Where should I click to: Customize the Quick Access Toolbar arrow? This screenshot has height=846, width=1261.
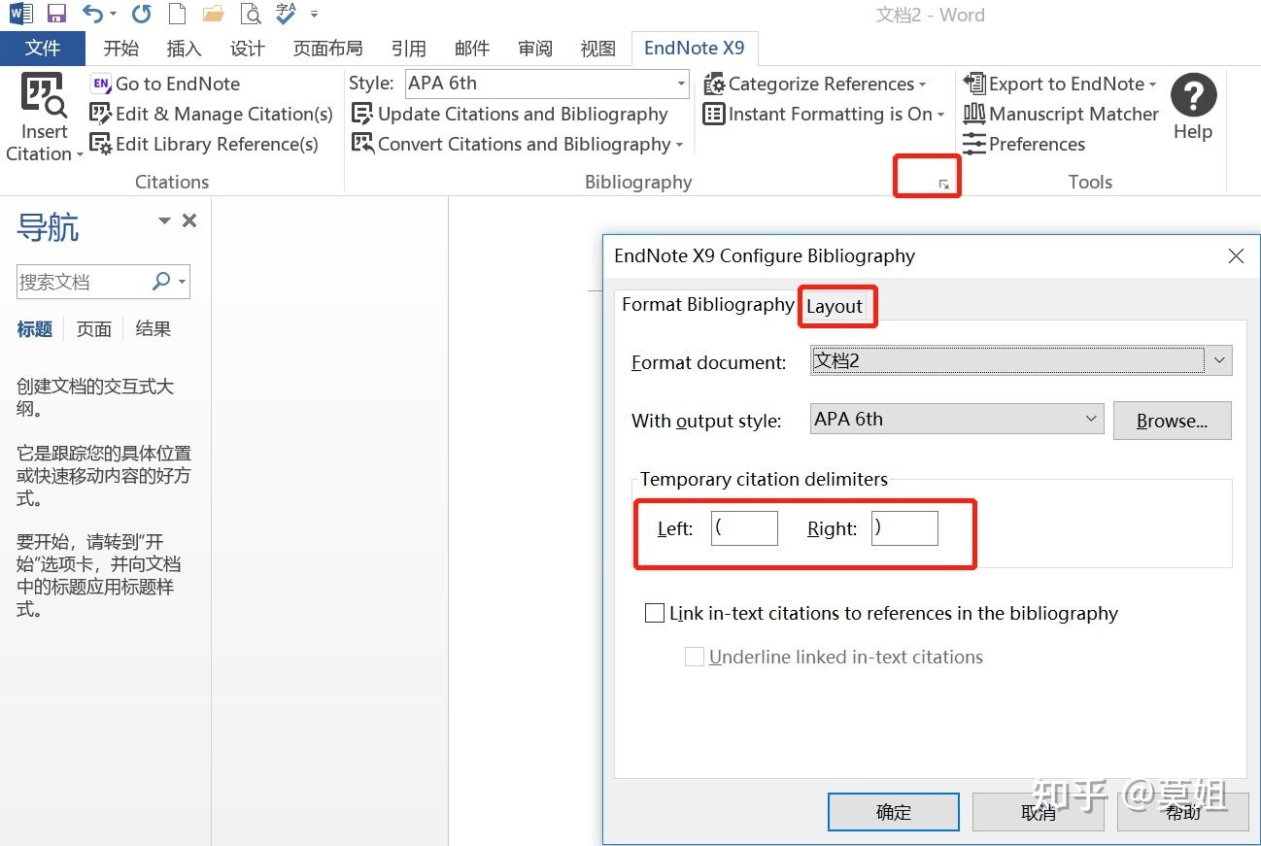(x=314, y=15)
